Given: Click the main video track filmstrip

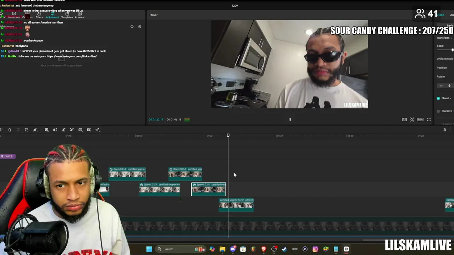Looking at the screenshot, I should tap(287, 226).
